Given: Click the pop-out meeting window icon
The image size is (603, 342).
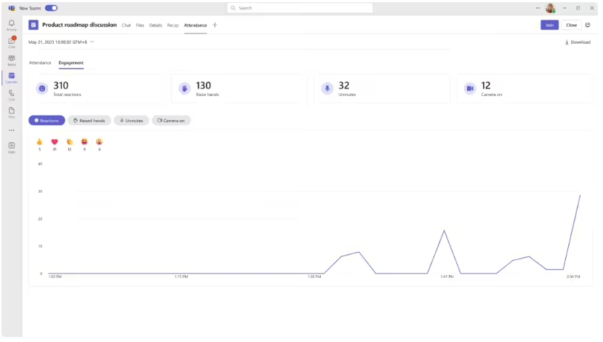Looking at the screenshot, I should click(x=588, y=25).
